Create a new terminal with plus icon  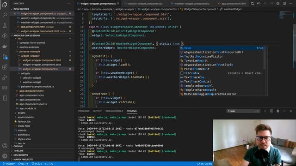coord(265,111)
